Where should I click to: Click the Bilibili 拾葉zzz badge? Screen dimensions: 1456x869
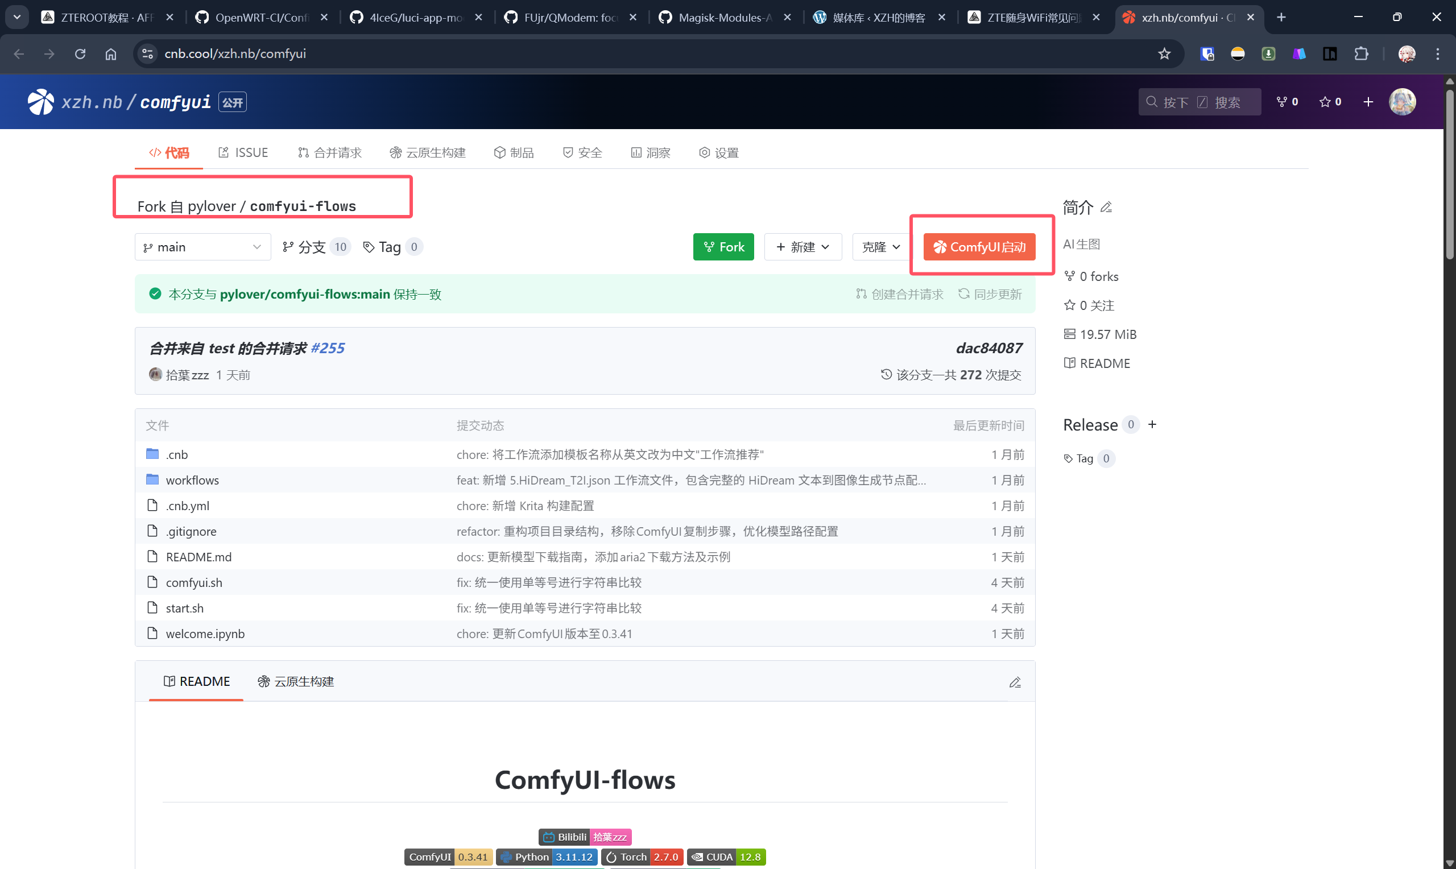pos(585,837)
